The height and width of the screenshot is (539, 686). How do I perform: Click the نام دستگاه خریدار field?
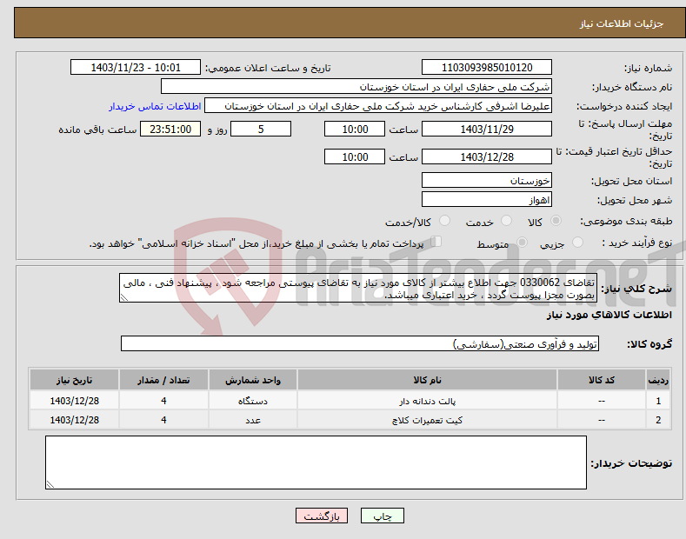(356, 87)
